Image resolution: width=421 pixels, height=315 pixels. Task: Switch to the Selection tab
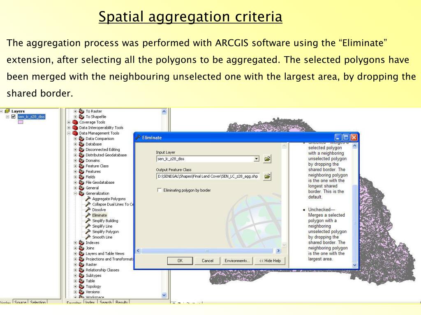[38, 302]
